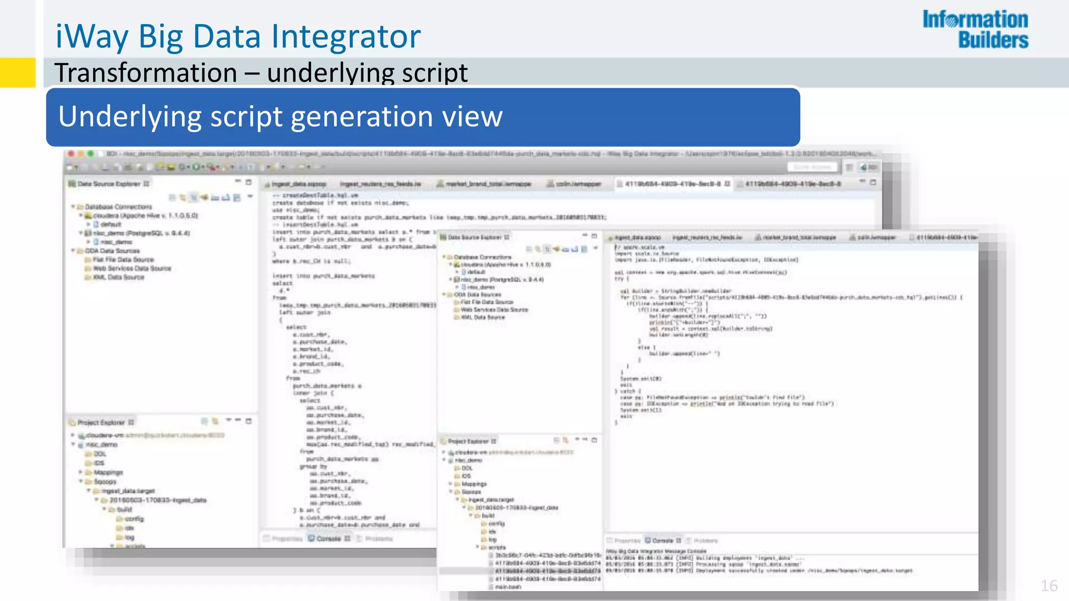
Task: Click New Connection Profile arrow in front window
Action: coord(556,249)
